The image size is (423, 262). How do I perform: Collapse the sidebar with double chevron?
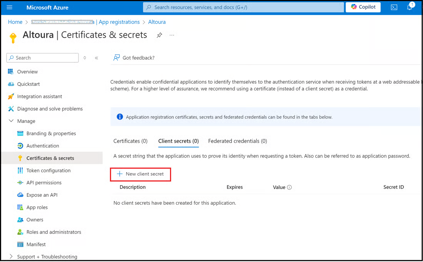96,58
